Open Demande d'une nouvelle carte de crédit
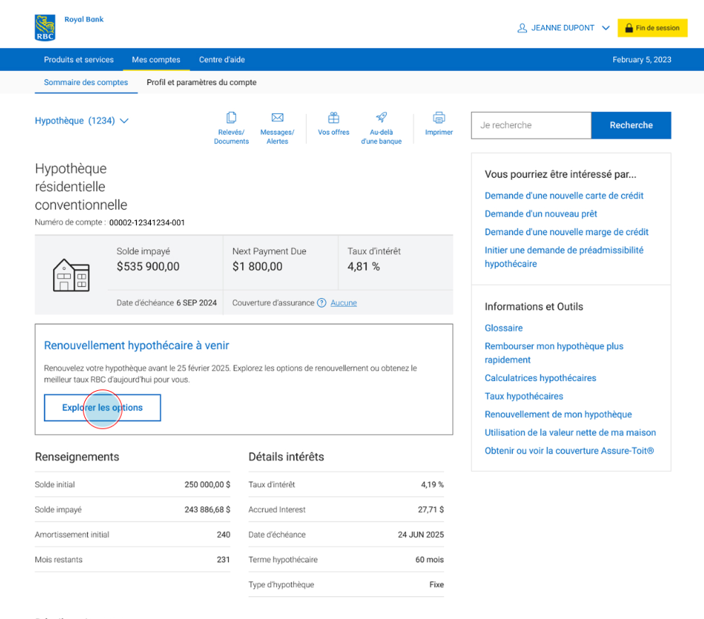 tap(564, 195)
